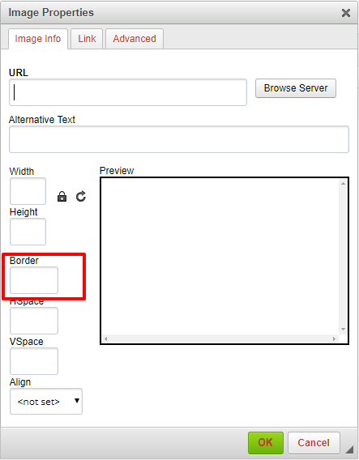The height and width of the screenshot is (460, 359).
Task: Switch to the Link tab
Action: coord(87,39)
